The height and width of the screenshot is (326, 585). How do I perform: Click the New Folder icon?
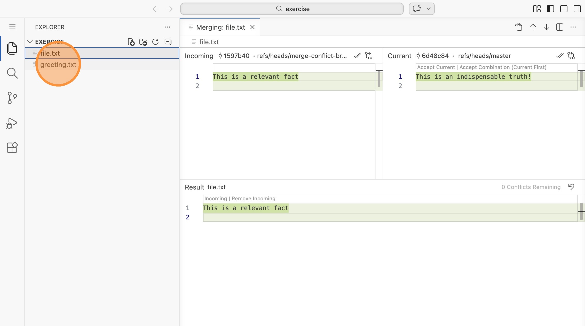click(143, 42)
